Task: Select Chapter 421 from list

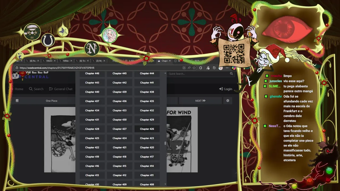Action: (120, 147)
